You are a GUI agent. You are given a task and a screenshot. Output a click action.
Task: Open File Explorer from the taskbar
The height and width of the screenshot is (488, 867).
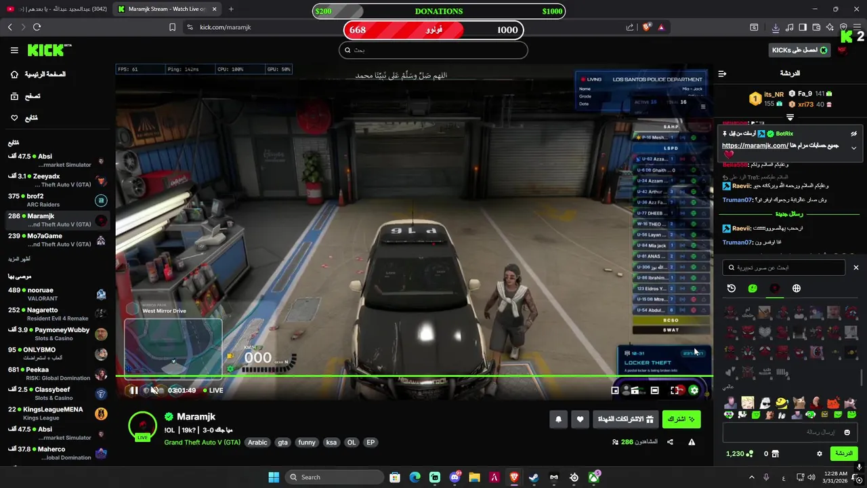point(474,477)
